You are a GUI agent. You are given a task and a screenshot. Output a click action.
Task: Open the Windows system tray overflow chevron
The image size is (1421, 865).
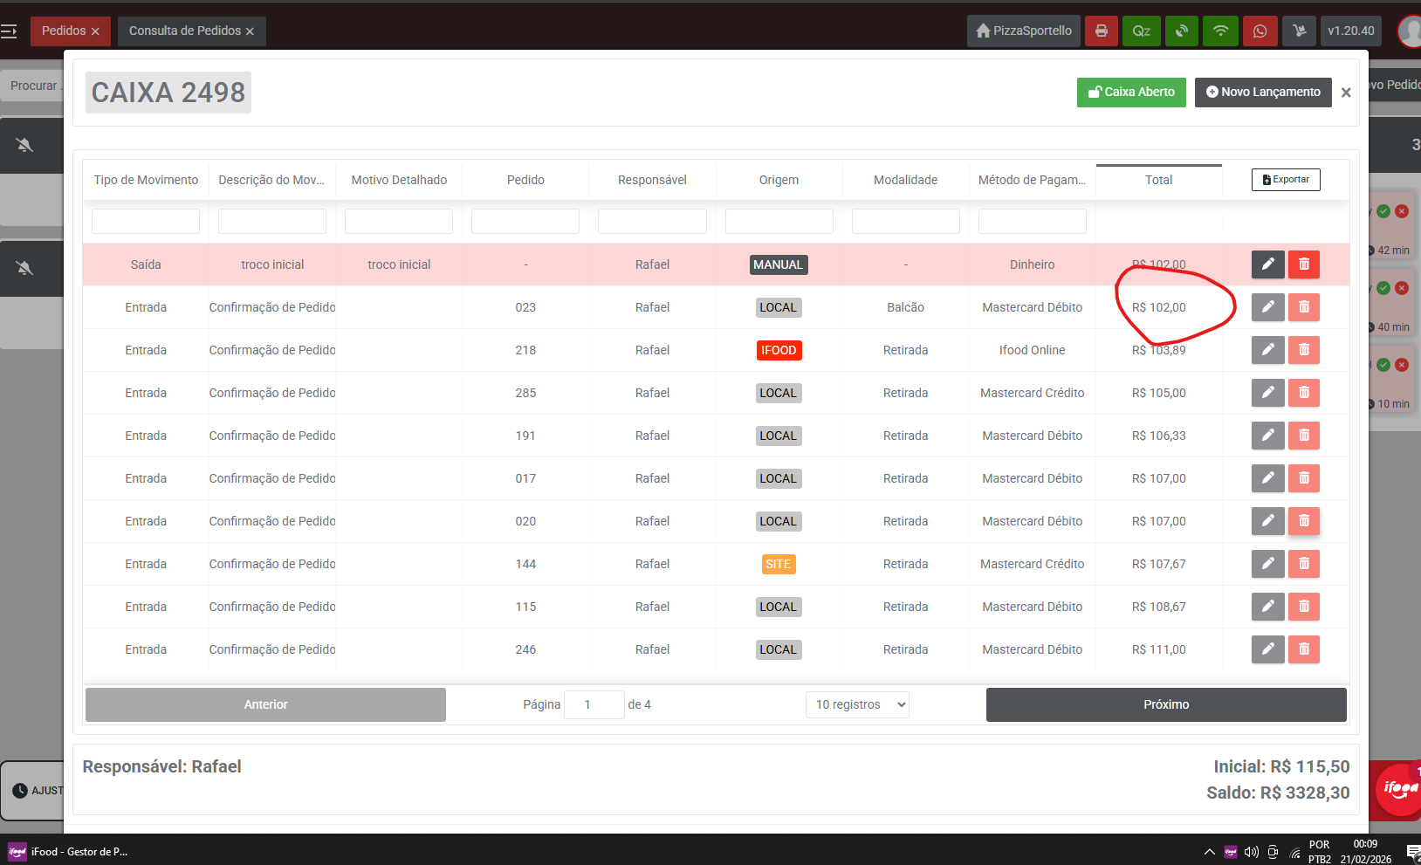click(x=1209, y=852)
